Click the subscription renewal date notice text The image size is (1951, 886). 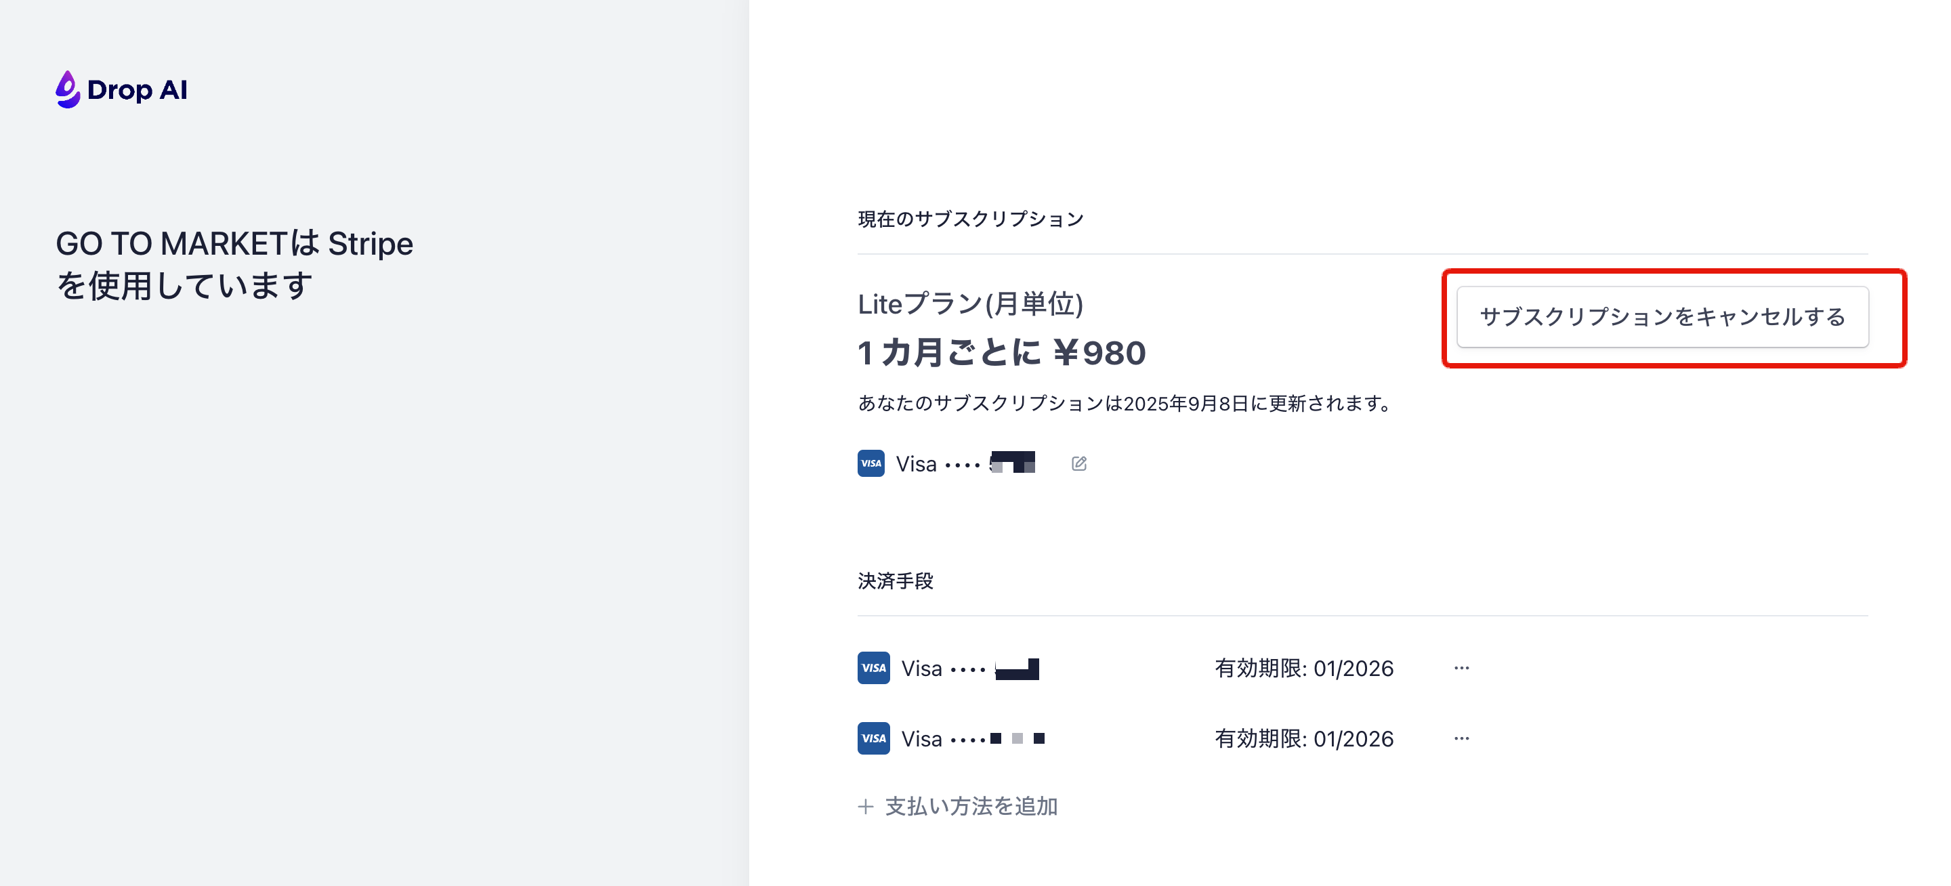pos(1124,404)
